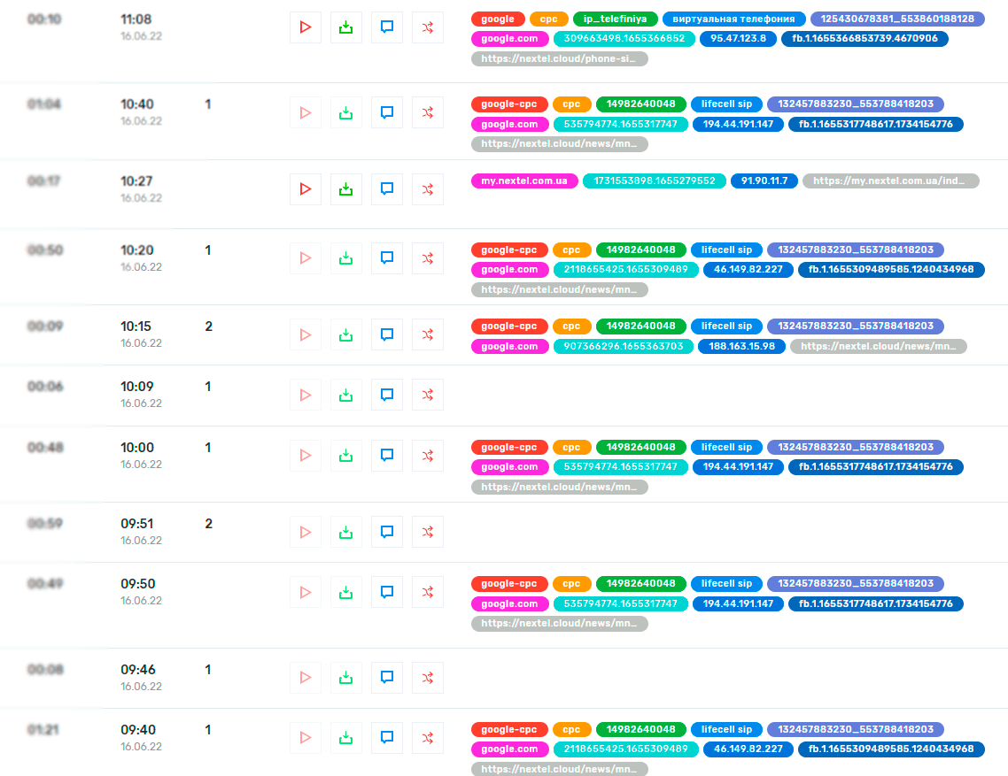Play the 10:00 call recording
This screenshot has width=1008, height=776.
coord(306,456)
